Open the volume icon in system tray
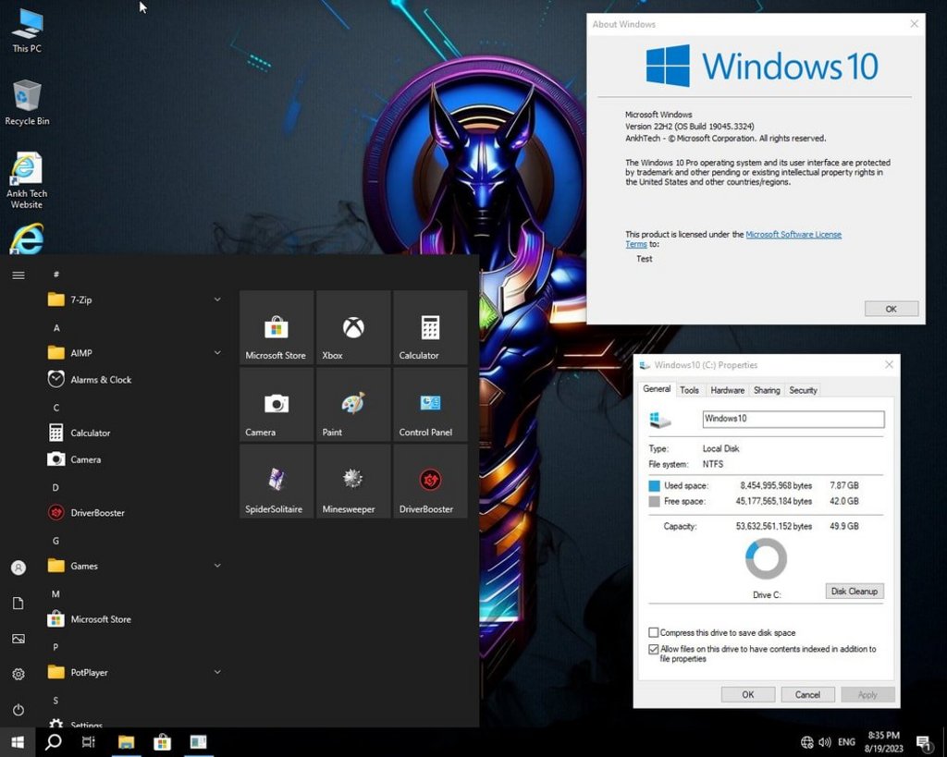 click(824, 742)
